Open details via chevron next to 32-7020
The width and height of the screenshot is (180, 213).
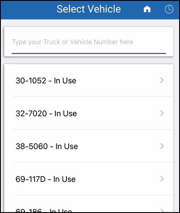[x=162, y=113]
